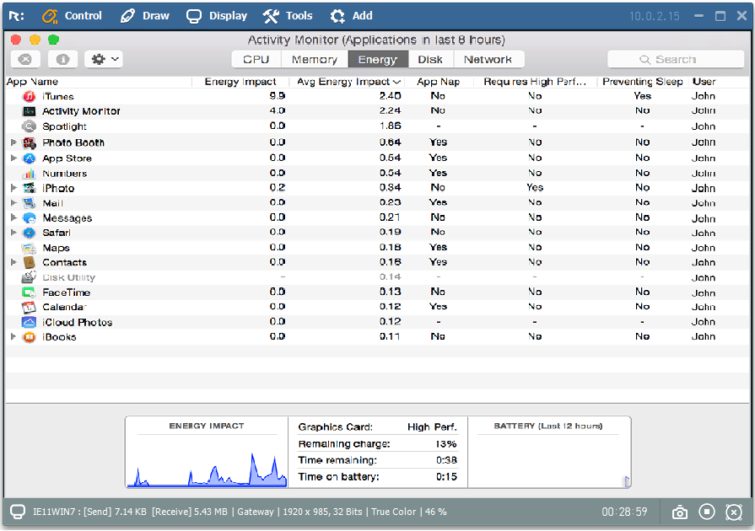The image size is (755, 531).
Task: Click the Battery history panel
Action: 549,452
